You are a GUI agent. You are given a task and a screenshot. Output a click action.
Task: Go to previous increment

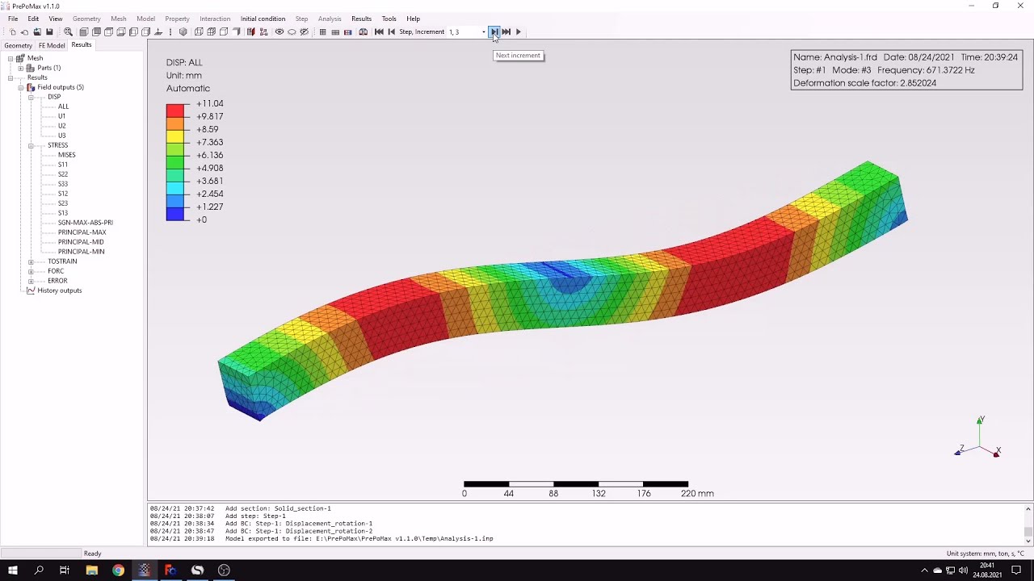[x=392, y=31]
